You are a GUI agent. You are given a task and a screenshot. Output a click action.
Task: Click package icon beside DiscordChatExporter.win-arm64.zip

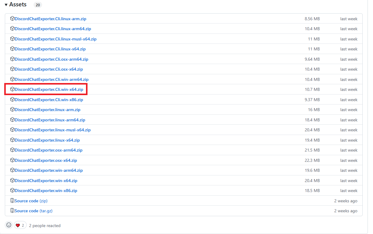pos(12,170)
